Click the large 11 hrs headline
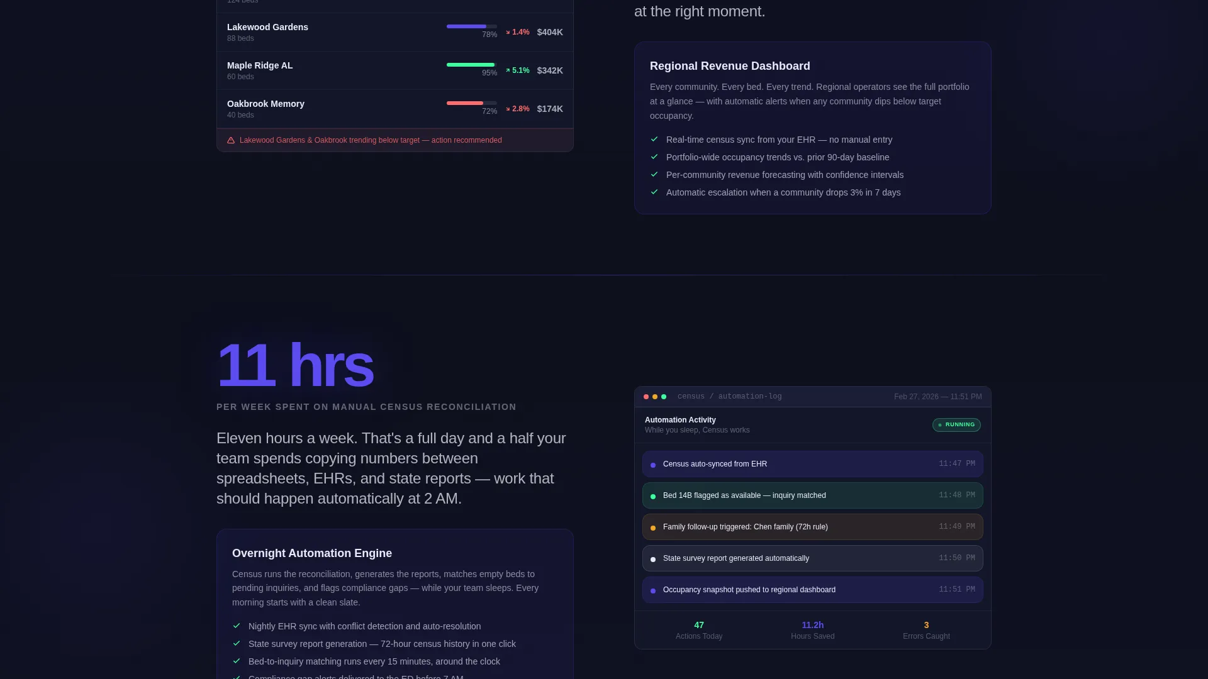 [295, 365]
